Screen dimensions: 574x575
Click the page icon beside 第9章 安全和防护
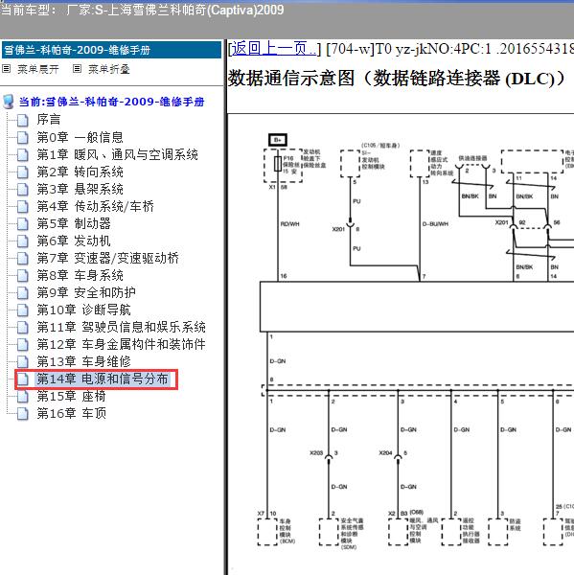tap(23, 292)
